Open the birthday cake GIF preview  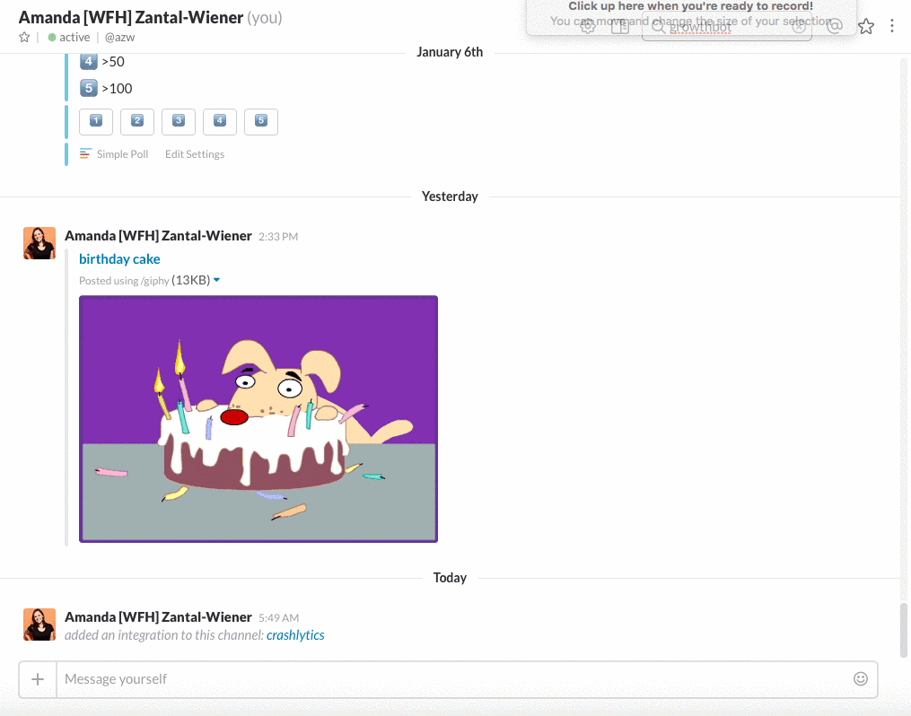[x=258, y=419]
